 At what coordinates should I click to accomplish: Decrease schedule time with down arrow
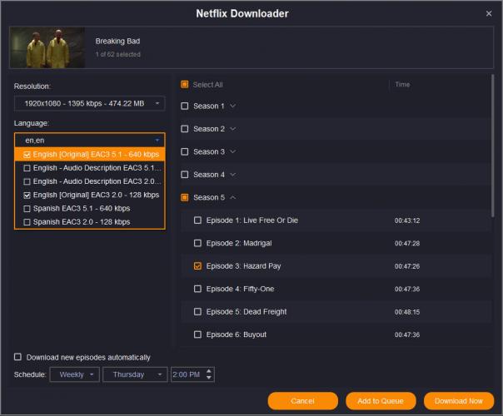209,378
